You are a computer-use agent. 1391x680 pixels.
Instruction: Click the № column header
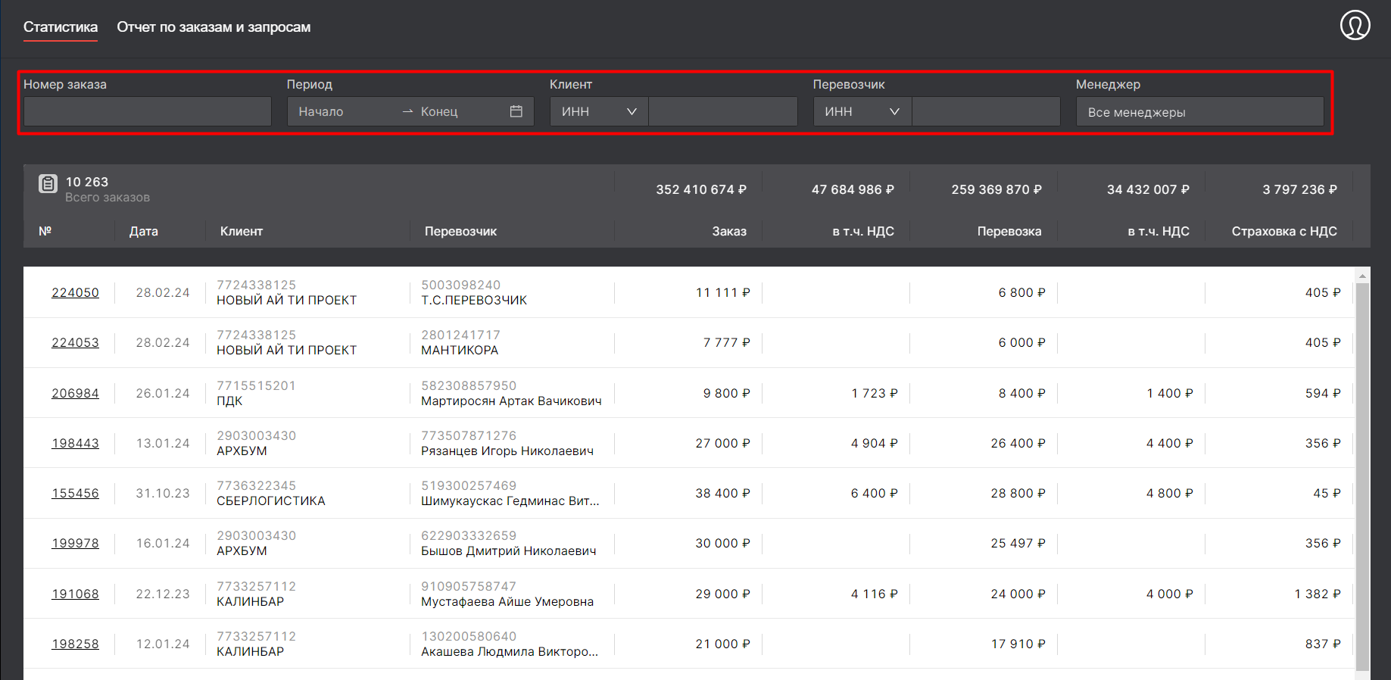tap(45, 231)
